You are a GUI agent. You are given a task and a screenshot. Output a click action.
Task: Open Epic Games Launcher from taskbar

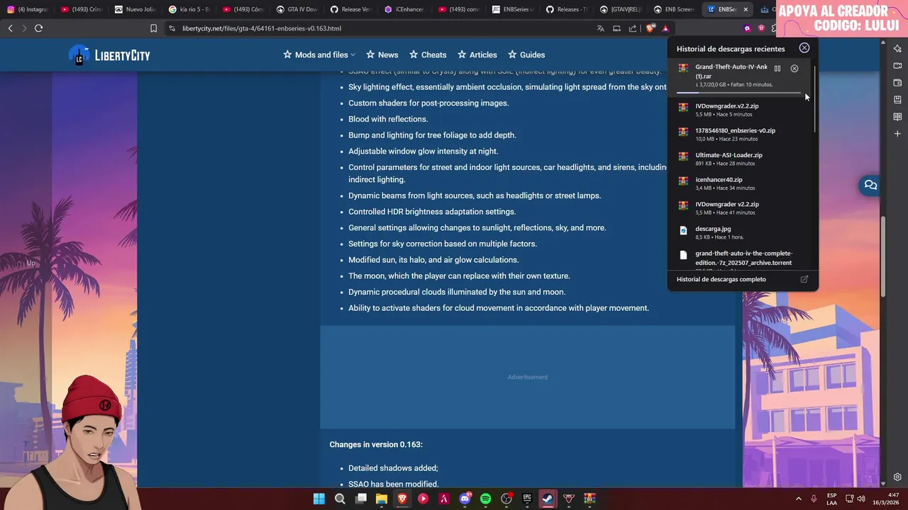coord(527,499)
